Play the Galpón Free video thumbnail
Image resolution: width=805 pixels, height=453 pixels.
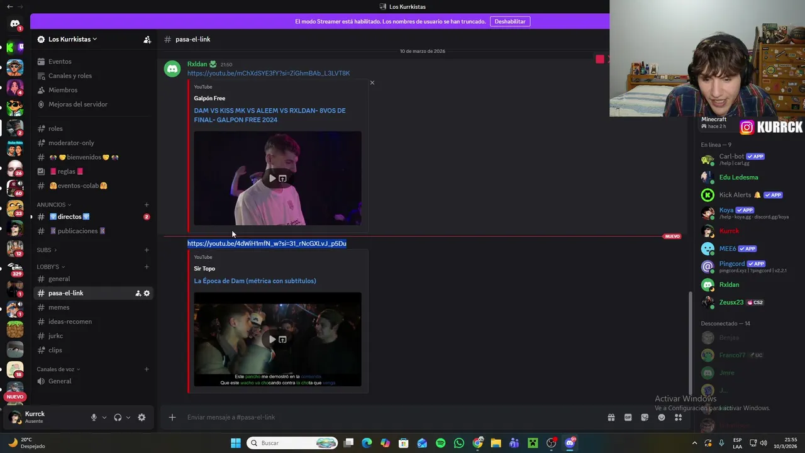[x=272, y=179]
